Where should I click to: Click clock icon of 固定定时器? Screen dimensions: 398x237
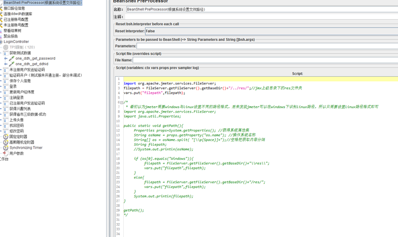click(x=6, y=136)
